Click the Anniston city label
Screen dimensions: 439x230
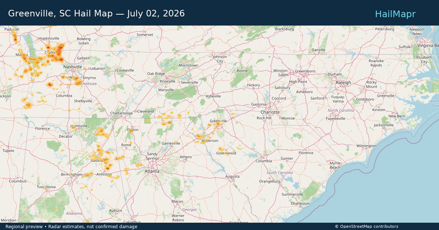pyautogui.click(x=104, y=175)
